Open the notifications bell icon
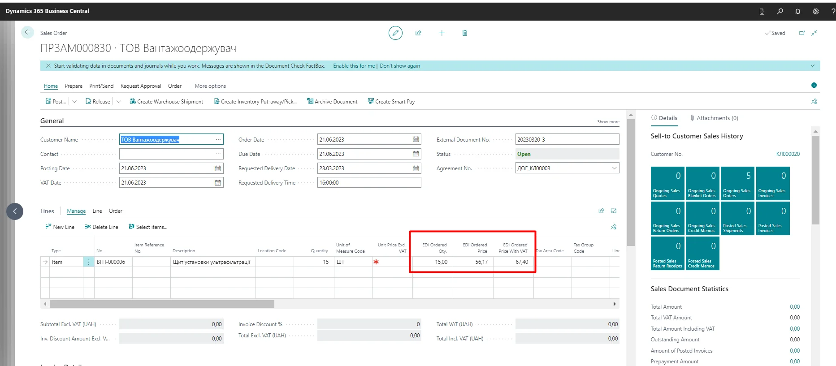836x366 pixels. point(797,11)
